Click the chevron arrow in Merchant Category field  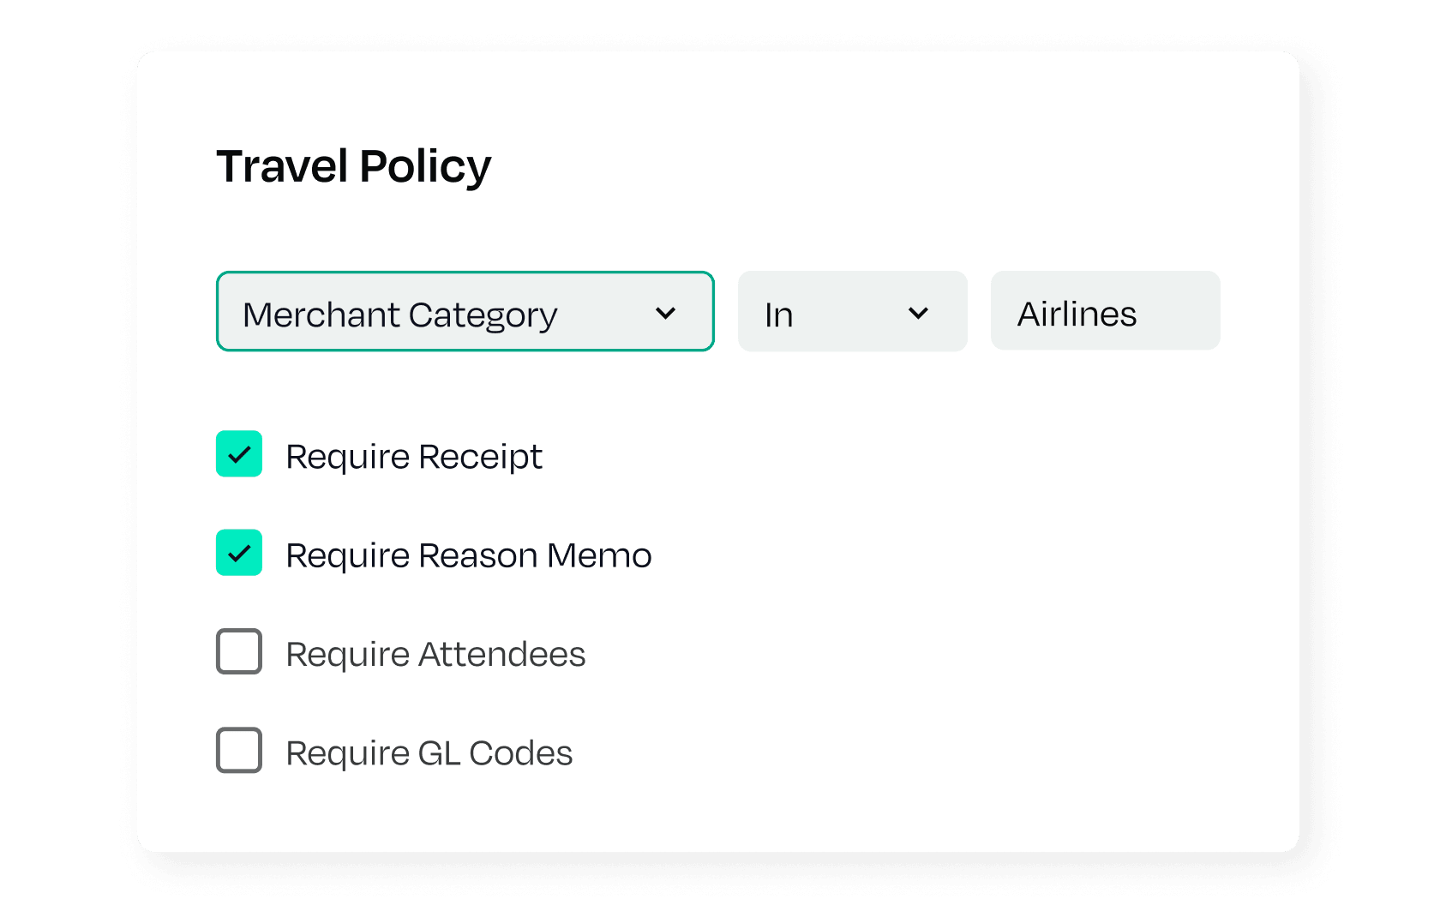pyautogui.click(x=665, y=314)
